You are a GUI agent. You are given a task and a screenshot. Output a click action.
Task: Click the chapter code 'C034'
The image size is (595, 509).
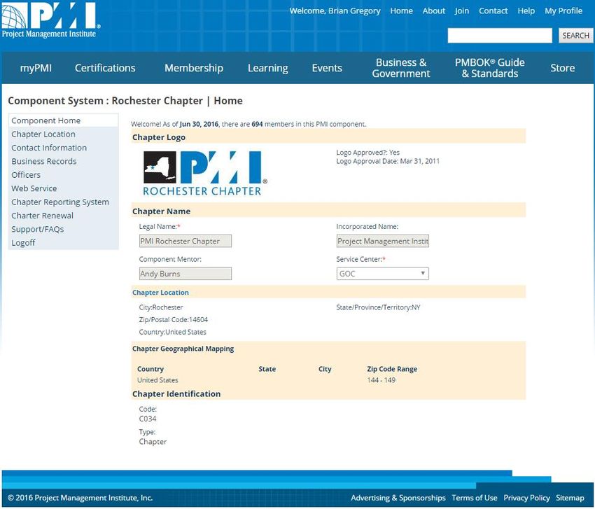(x=148, y=419)
